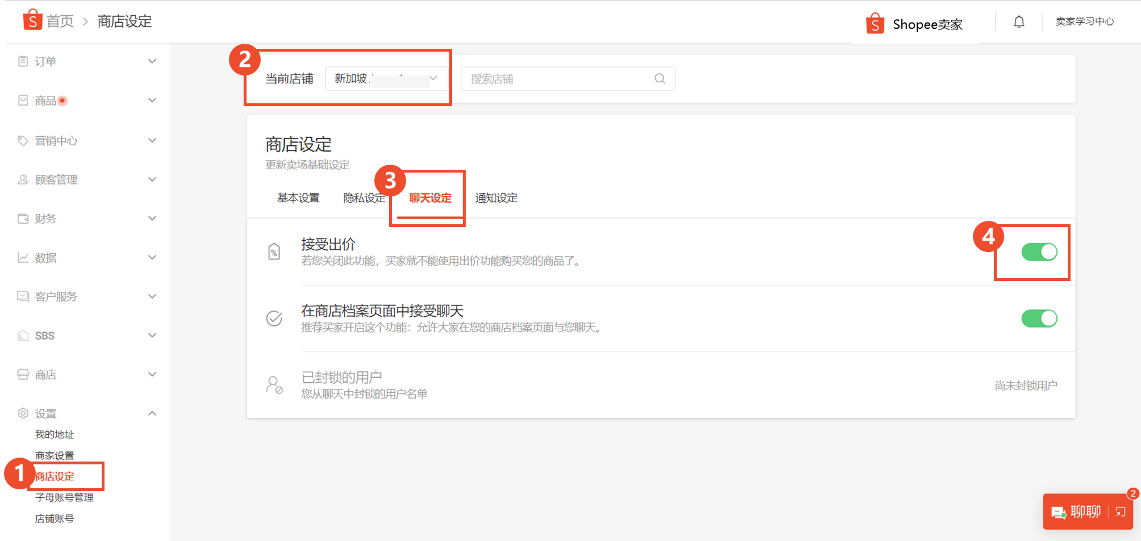Collapse the 设置 menu chevron
1141x541 pixels.
click(x=152, y=413)
